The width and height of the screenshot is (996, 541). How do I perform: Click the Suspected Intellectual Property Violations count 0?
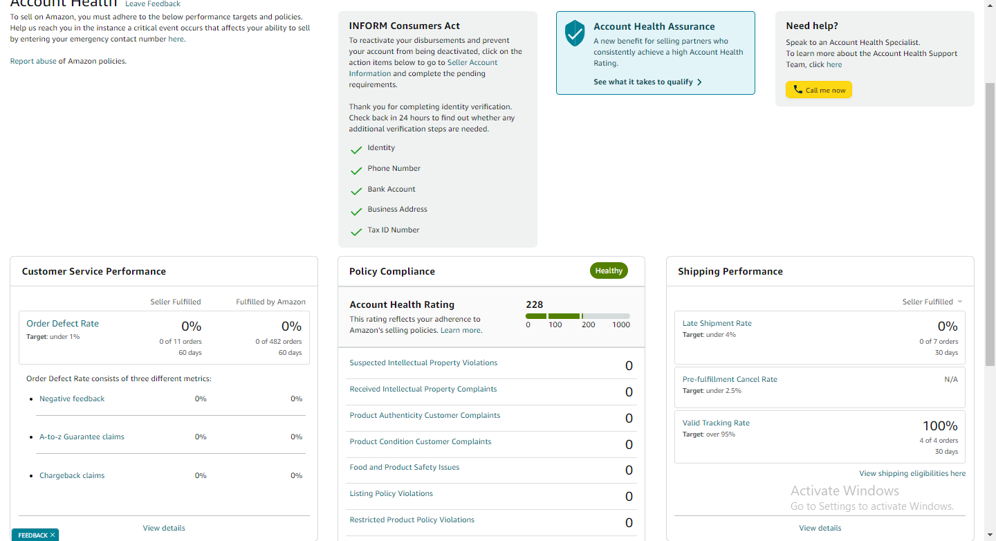point(629,366)
